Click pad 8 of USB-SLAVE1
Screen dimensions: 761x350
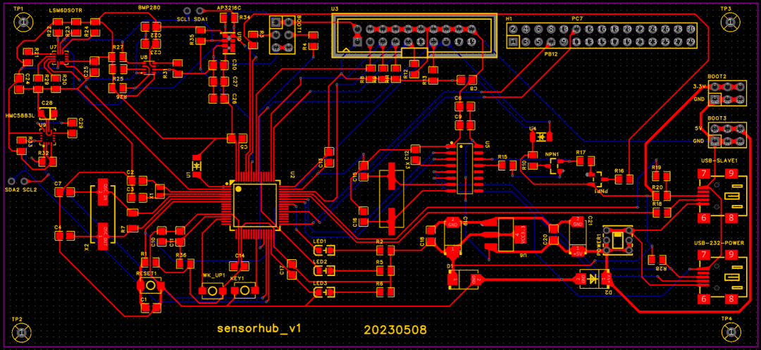732,218
